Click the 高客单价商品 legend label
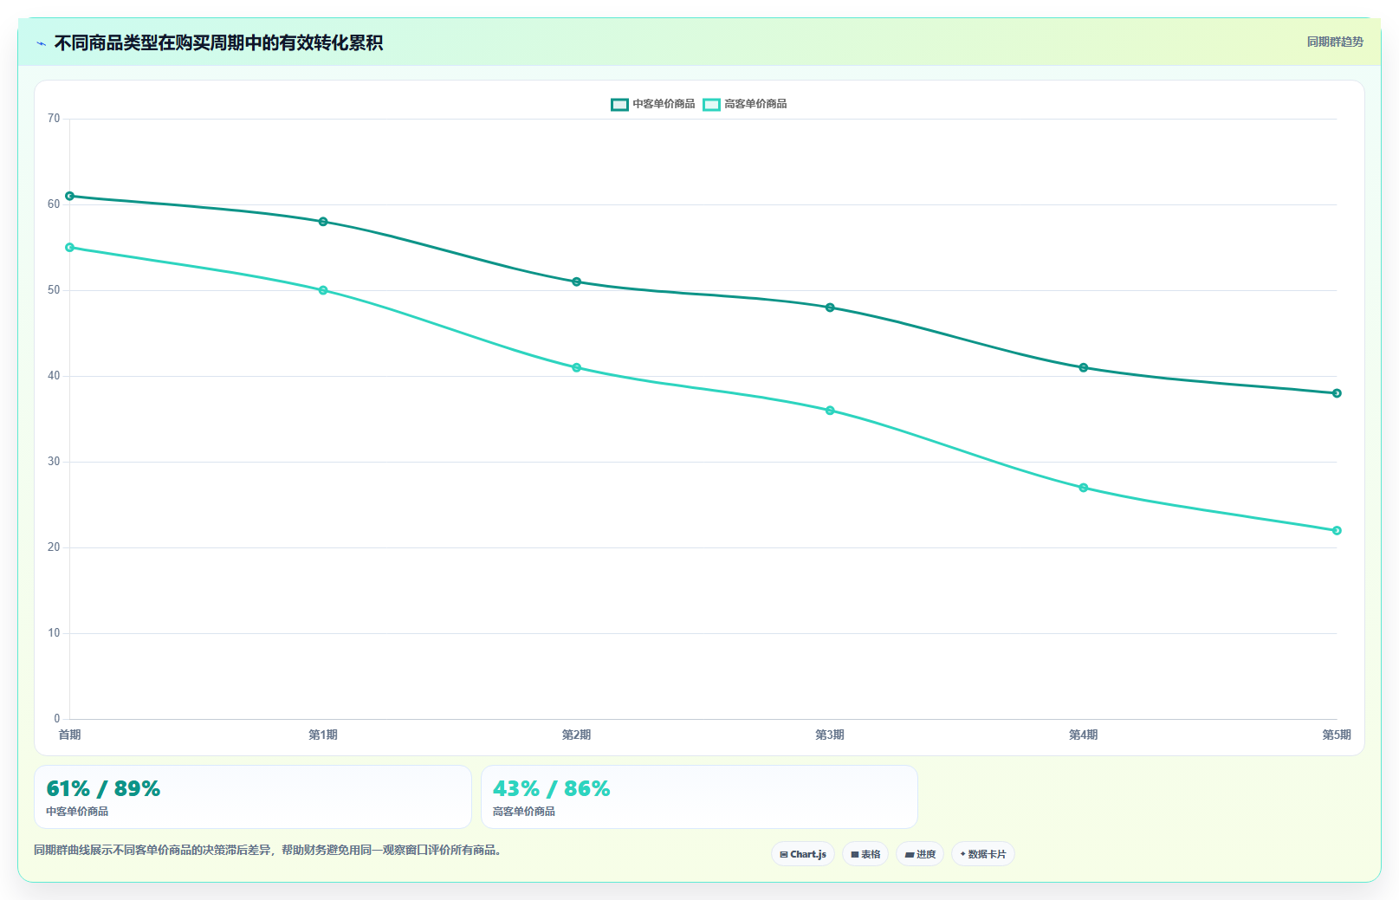Screen dimensions: 1399x900 (x=755, y=104)
